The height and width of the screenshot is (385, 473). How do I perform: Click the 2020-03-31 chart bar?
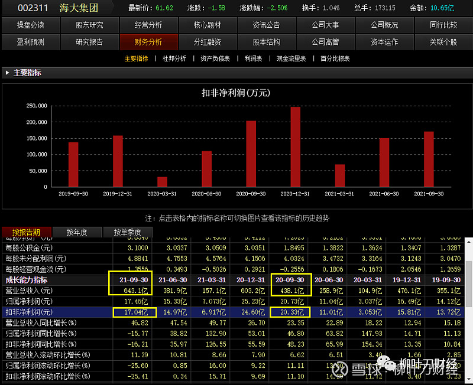click(x=162, y=182)
